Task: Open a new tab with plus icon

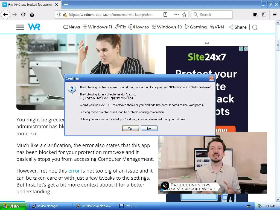Action: (66, 4)
